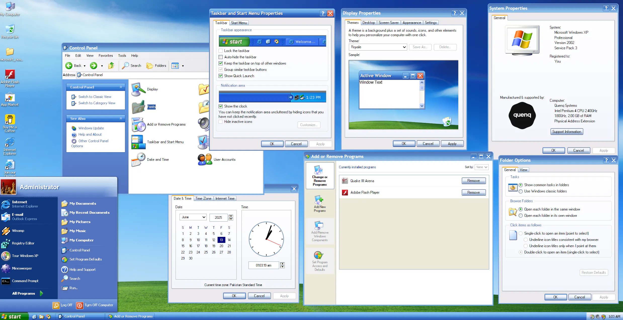Image resolution: width=623 pixels, height=320 pixels.
Task: Select day 20 in the calendar
Action: pyautogui.click(x=221, y=246)
